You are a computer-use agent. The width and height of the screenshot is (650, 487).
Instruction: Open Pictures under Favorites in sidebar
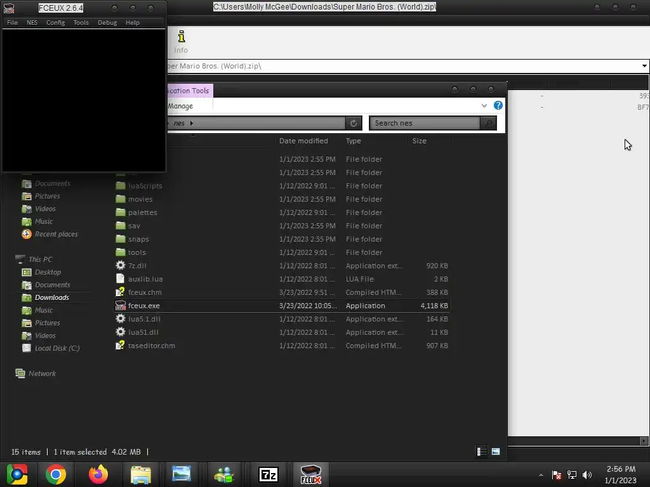[47, 196]
